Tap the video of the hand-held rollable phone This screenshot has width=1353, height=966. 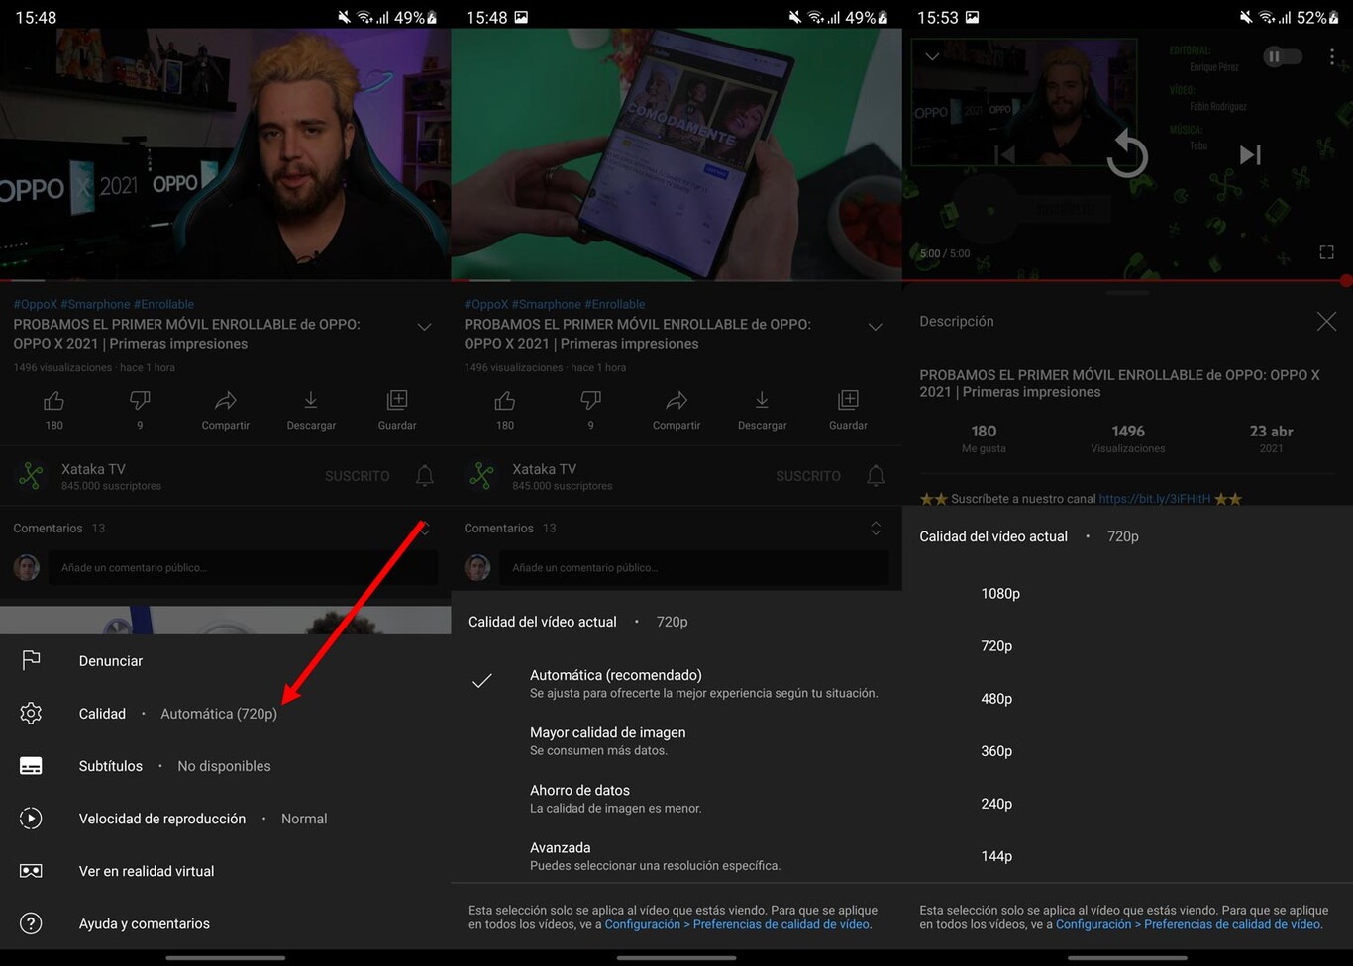click(x=676, y=154)
